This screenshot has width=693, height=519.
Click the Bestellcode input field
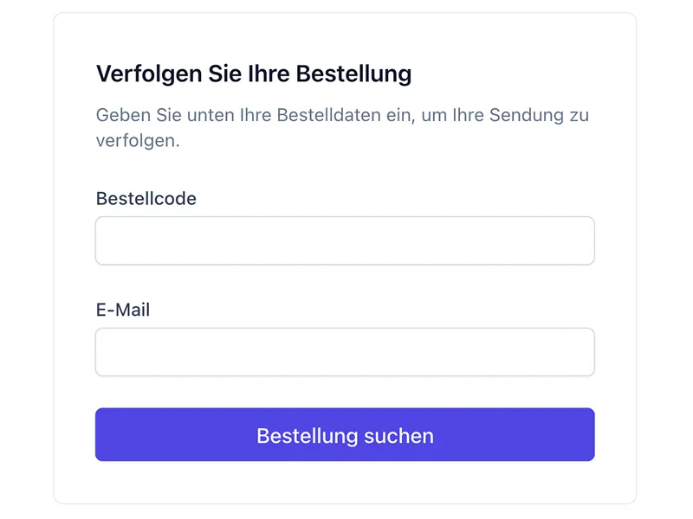(x=345, y=240)
